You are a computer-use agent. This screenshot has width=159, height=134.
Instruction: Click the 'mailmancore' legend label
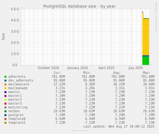click(19, 84)
